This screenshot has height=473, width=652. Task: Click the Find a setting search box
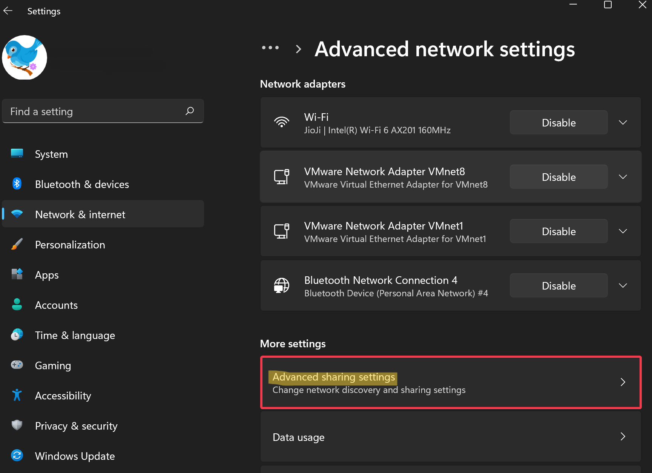(94, 111)
